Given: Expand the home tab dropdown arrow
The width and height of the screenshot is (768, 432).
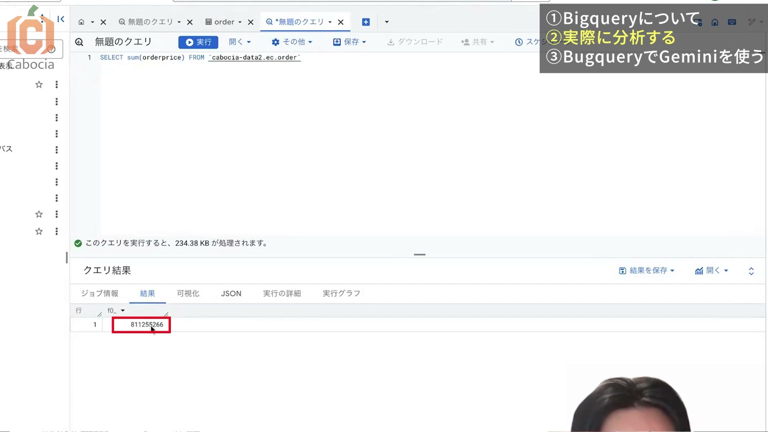Looking at the screenshot, I should [92, 22].
